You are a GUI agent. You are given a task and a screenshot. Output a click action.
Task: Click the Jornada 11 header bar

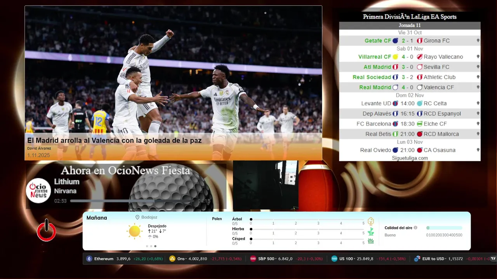pos(410,25)
